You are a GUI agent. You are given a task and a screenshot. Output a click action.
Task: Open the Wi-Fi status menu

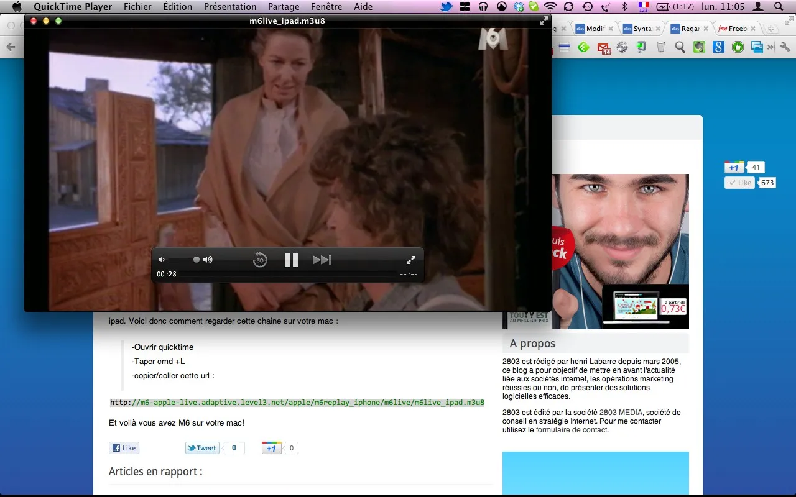point(550,7)
